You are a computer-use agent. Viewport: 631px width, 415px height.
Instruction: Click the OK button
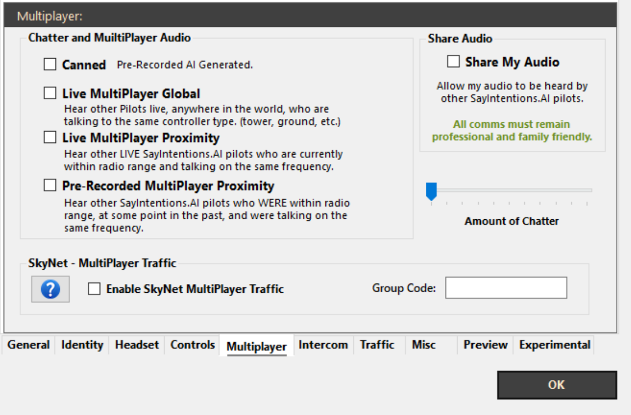coord(557,385)
